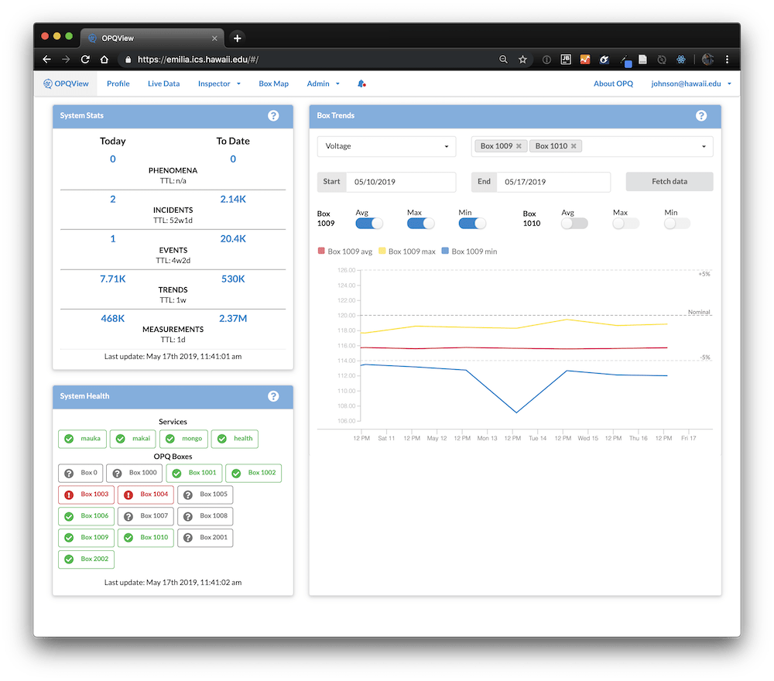This screenshot has height=681, width=774.
Task: Click the Start date input field
Action: coord(402,182)
